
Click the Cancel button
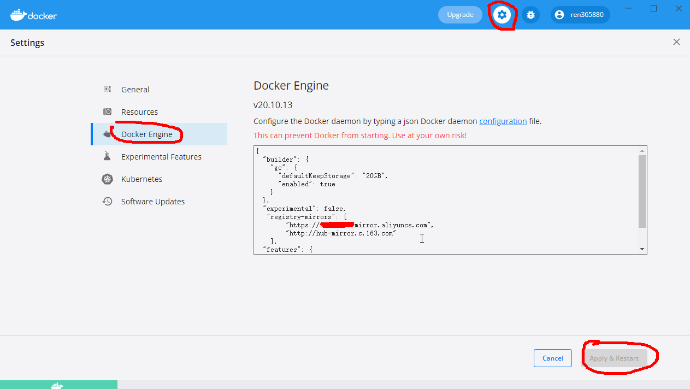[x=553, y=358]
